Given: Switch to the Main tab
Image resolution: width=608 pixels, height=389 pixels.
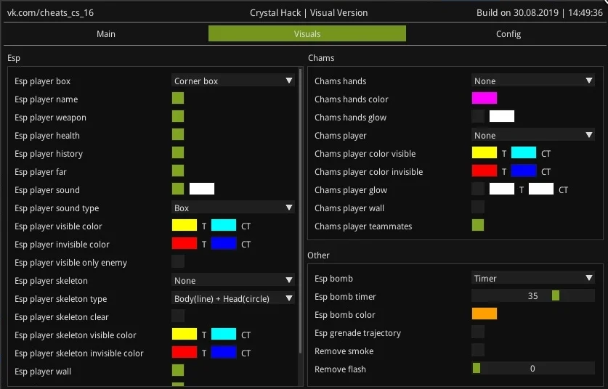Looking at the screenshot, I should coord(106,34).
